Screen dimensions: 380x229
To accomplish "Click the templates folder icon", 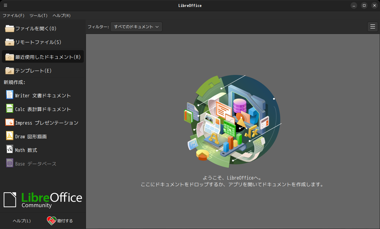I will [10, 71].
